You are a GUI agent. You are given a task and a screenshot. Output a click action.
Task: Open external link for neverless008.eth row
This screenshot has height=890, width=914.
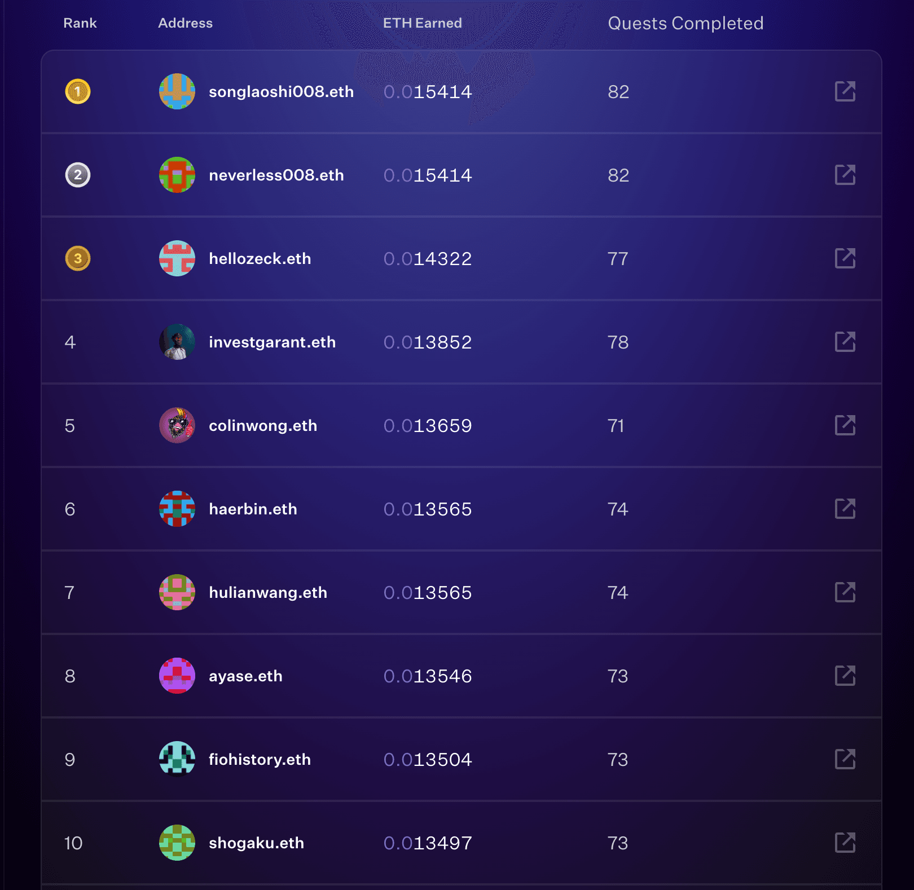click(x=845, y=175)
